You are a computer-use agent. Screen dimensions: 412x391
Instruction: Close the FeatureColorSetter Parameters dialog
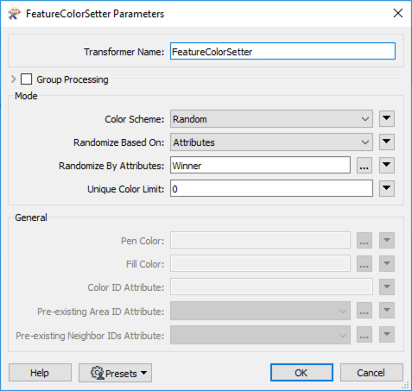(x=398, y=13)
